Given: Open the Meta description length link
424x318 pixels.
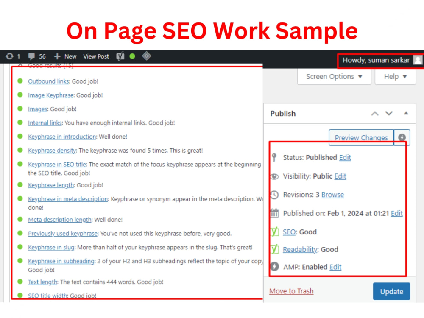Looking at the screenshot, I should [x=59, y=220].
